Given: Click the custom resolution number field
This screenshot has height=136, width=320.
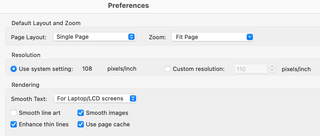Looking at the screenshot, I should click(x=251, y=69).
